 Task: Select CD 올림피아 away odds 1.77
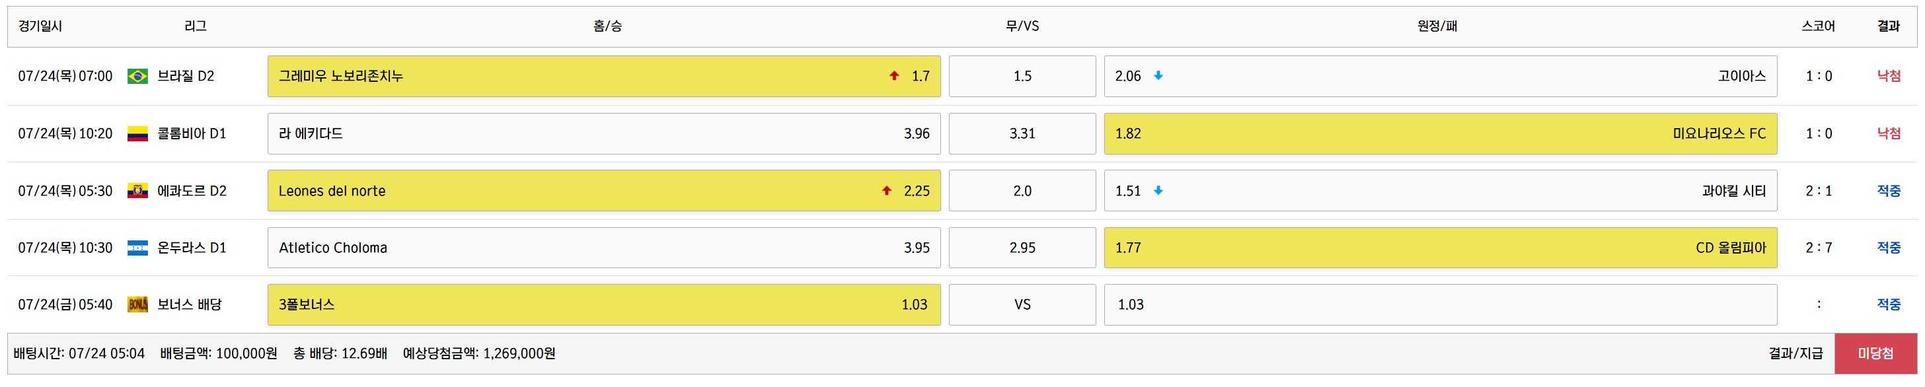pos(1440,248)
